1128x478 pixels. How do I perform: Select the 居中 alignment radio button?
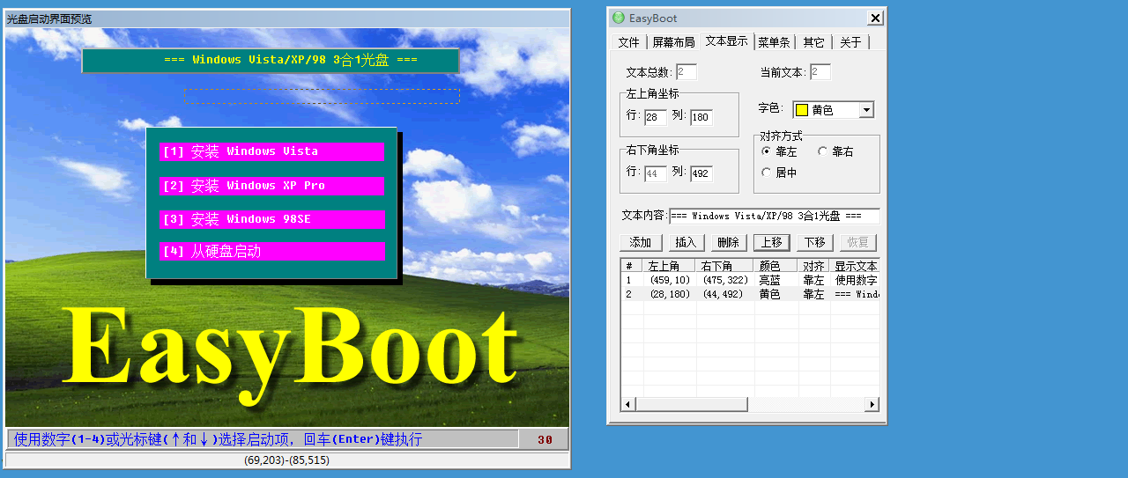766,173
